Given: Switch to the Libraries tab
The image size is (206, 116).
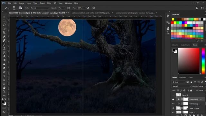Looking at the screenshot, I should (175, 45).
